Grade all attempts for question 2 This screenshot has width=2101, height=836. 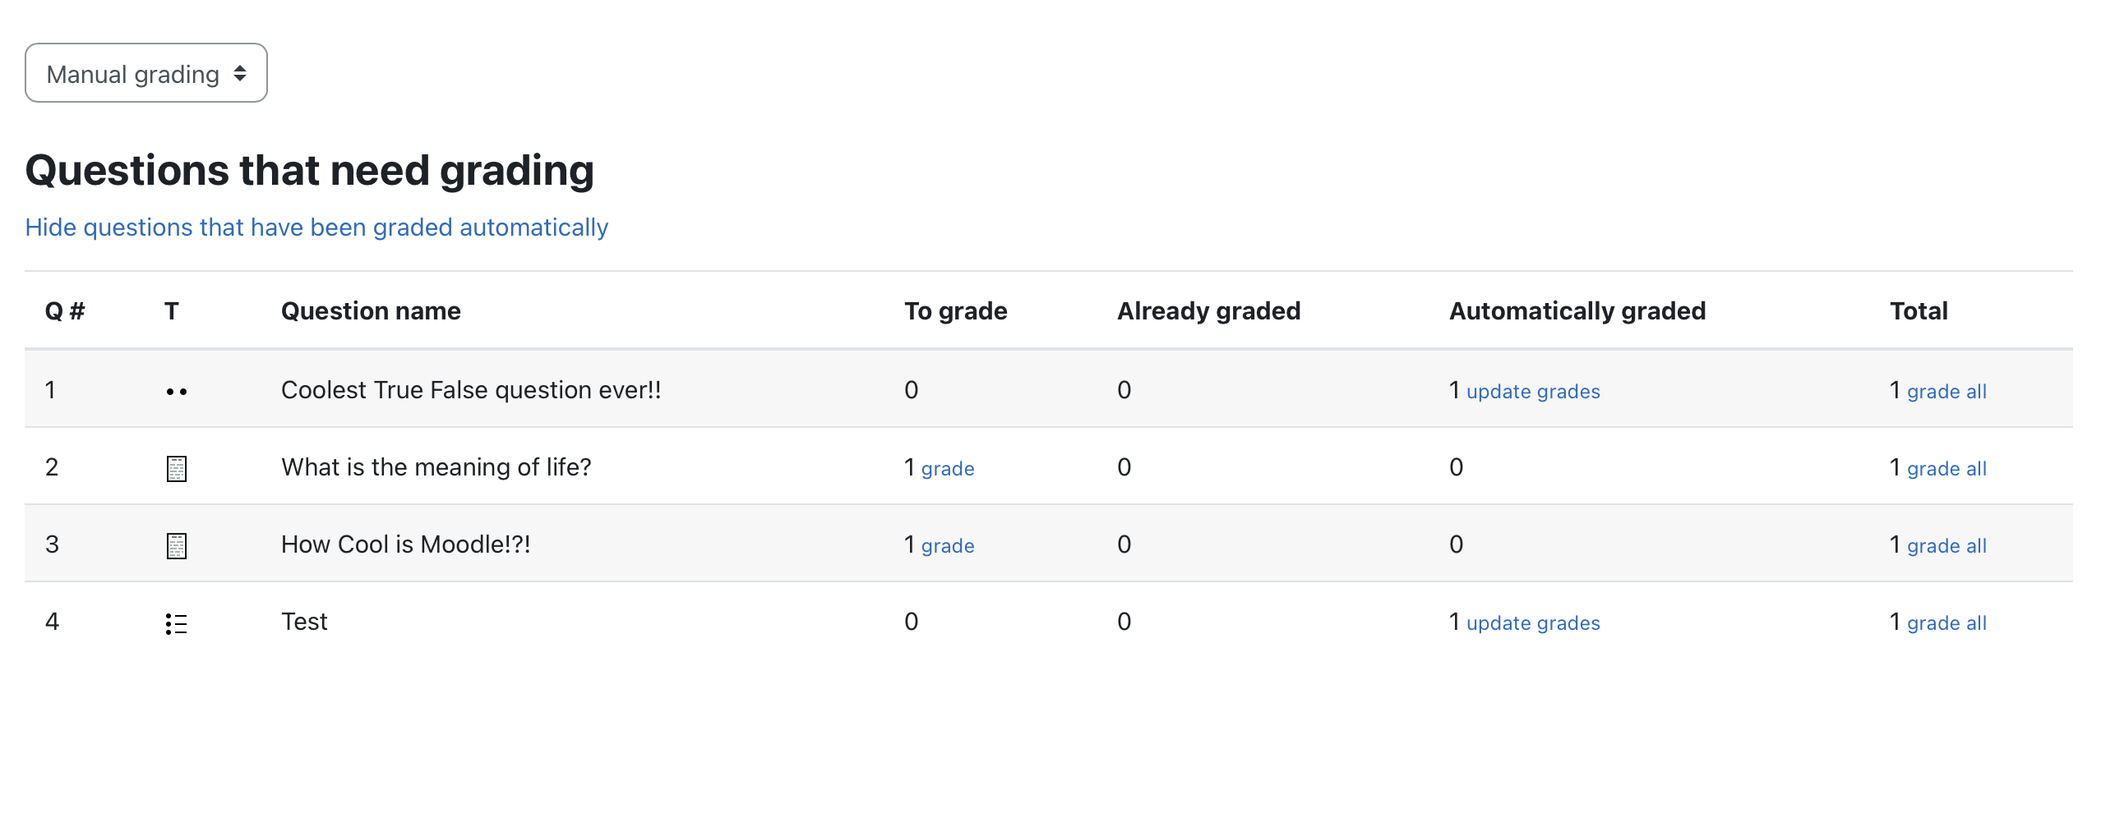point(1946,469)
